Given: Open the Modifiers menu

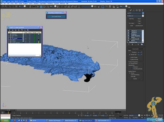Looking at the screenshot, I should (x=25, y=4).
